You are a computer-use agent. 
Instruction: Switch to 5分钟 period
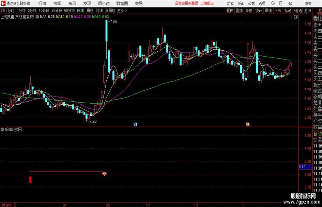coord(32,11)
